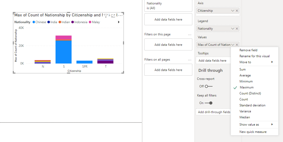The width and height of the screenshot is (283, 142).
Task: Toggle the Keep all filters switch
Action: 209,103
